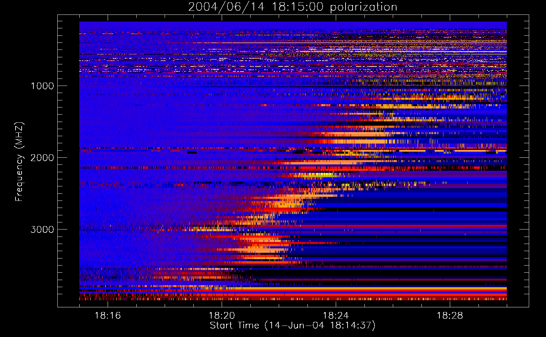
Task: Click the 1000 frequency tick label
Action: (x=42, y=86)
